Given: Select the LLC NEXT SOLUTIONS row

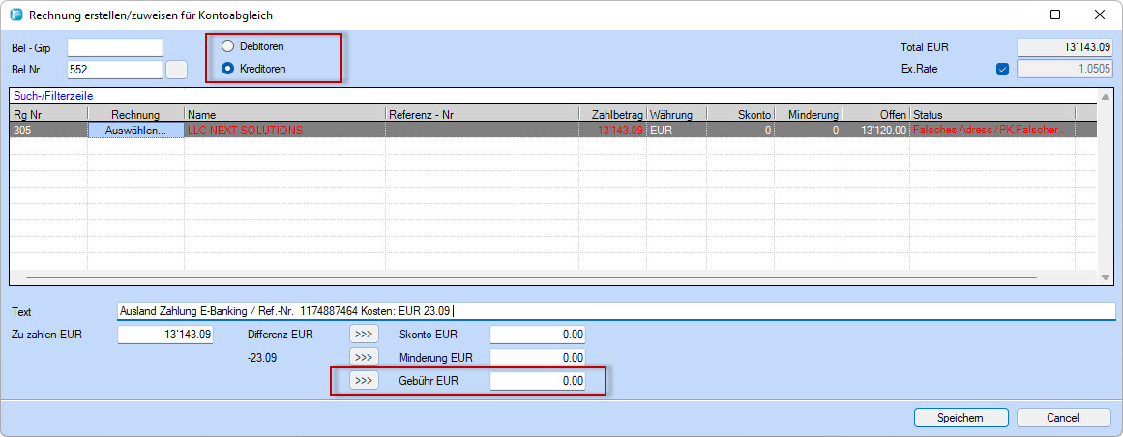Looking at the screenshot, I should pyautogui.click(x=284, y=131).
